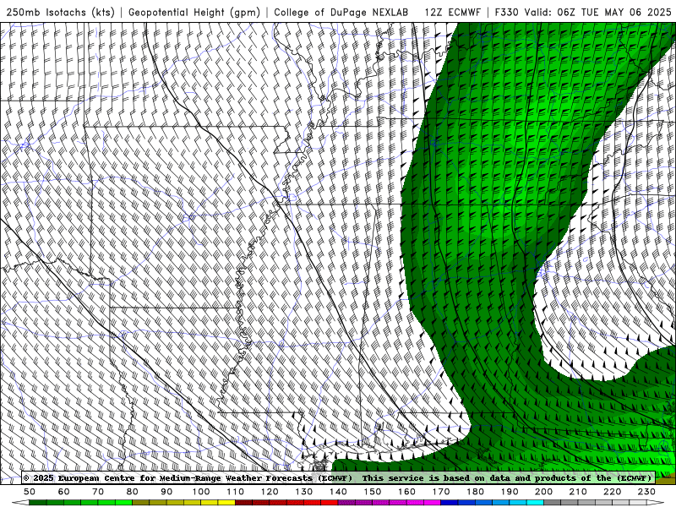
Task: Select the bright yellow swatch just before 110
Action: [x=226, y=503]
